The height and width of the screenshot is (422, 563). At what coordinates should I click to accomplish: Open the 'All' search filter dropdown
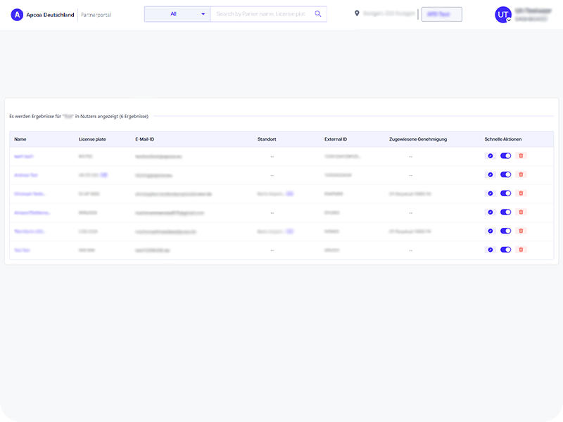tap(177, 14)
